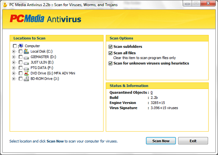Click the Local Disk (C:) drive icon
The height and width of the screenshot is (155, 218).
tap(26, 51)
